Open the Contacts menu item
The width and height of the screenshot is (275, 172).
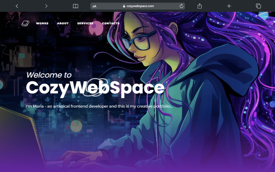point(111,23)
